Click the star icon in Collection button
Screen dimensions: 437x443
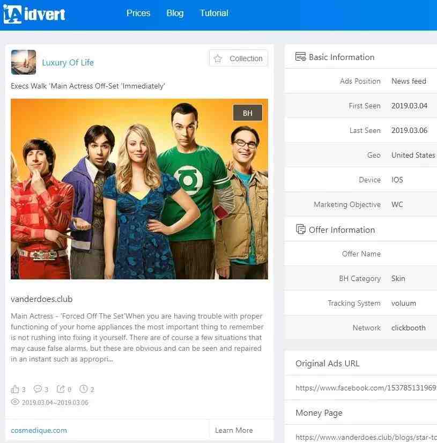click(x=218, y=58)
